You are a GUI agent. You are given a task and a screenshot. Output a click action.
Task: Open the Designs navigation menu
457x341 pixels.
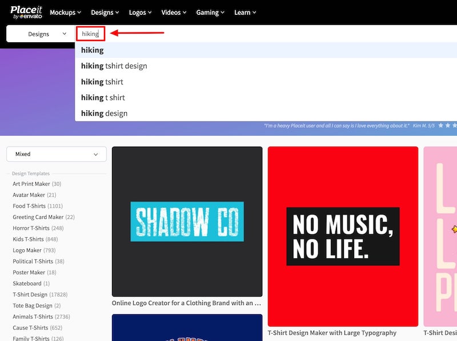[105, 13]
